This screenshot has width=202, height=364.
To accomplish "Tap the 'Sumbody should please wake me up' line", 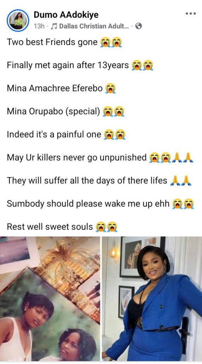I will pos(88,204).
